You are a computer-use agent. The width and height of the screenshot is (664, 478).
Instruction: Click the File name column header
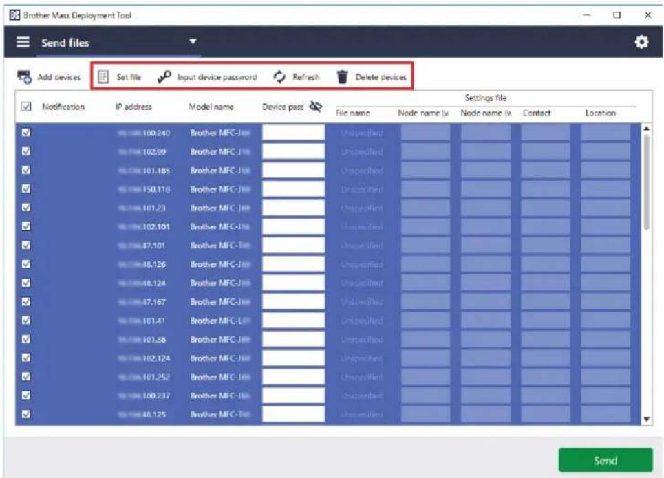point(353,113)
